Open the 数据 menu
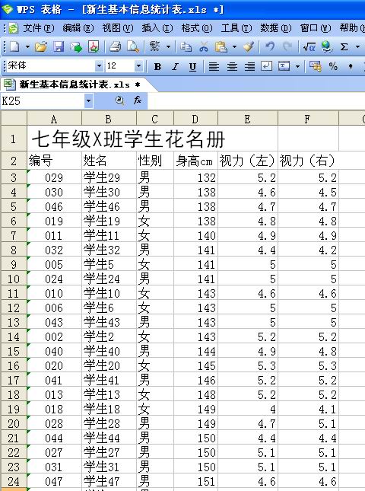The height and width of the screenshot is (491, 365). click(276, 28)
